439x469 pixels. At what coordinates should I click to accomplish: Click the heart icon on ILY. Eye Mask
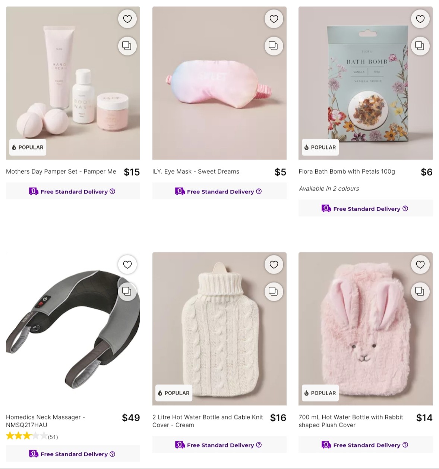coord(274,19)
